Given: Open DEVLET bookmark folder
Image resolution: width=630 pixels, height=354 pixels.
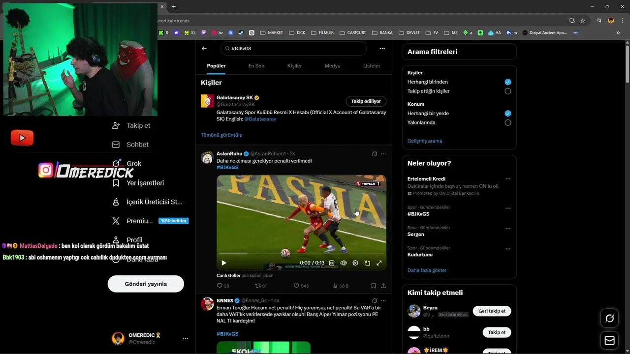Looking at the screenshot, I should pos(409,33).
